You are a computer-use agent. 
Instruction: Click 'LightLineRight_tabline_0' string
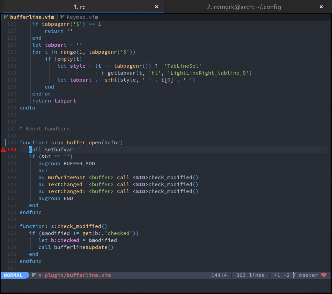(x=208, y=73)
